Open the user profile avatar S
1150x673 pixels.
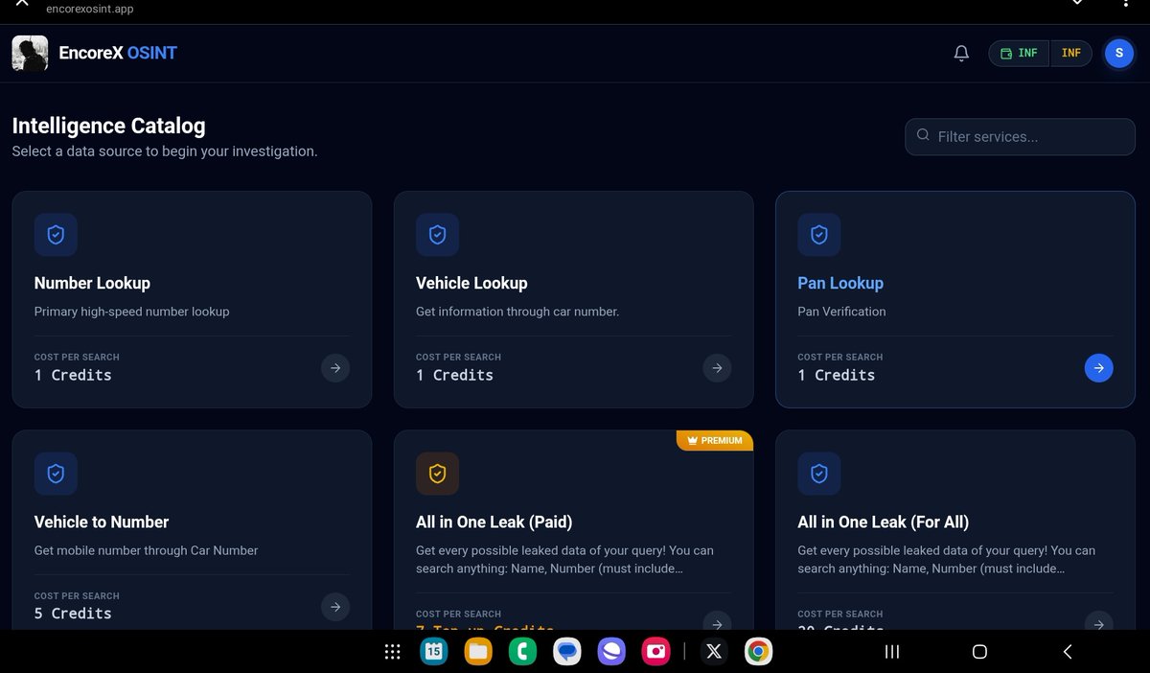point(1119,54)
